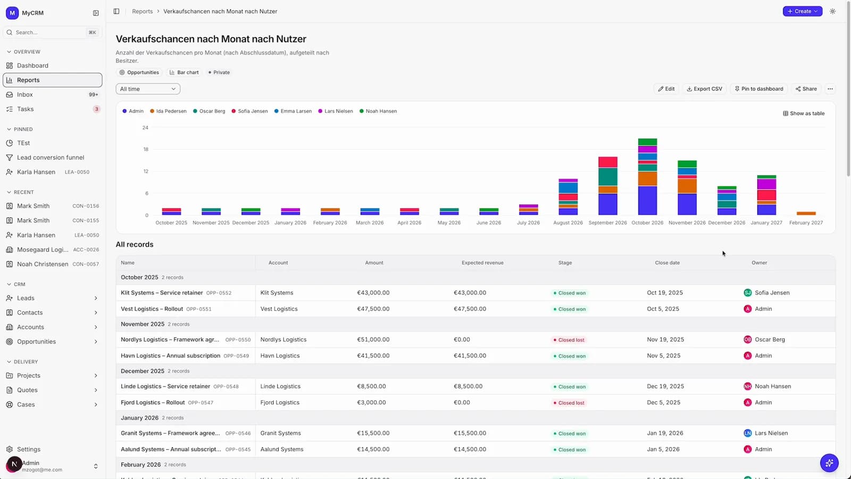This screenshot has width=851, height=479.
Task: Open Settings in the sidebar
Action: 53,449
